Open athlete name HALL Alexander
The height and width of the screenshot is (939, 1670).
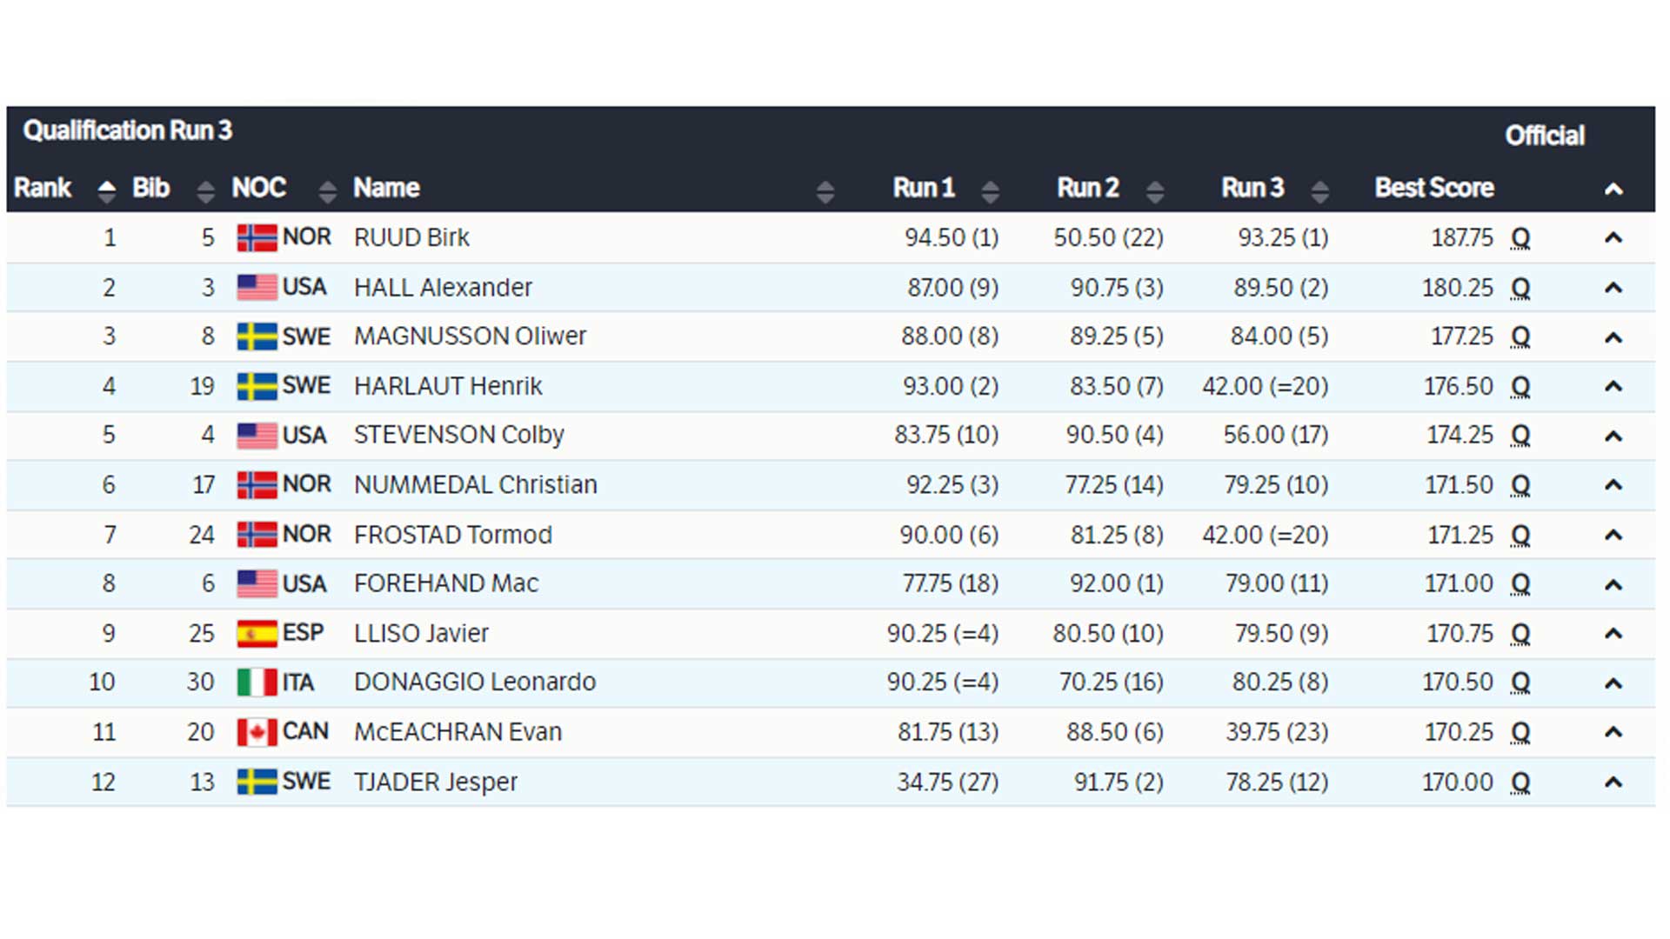click(443, 287)
